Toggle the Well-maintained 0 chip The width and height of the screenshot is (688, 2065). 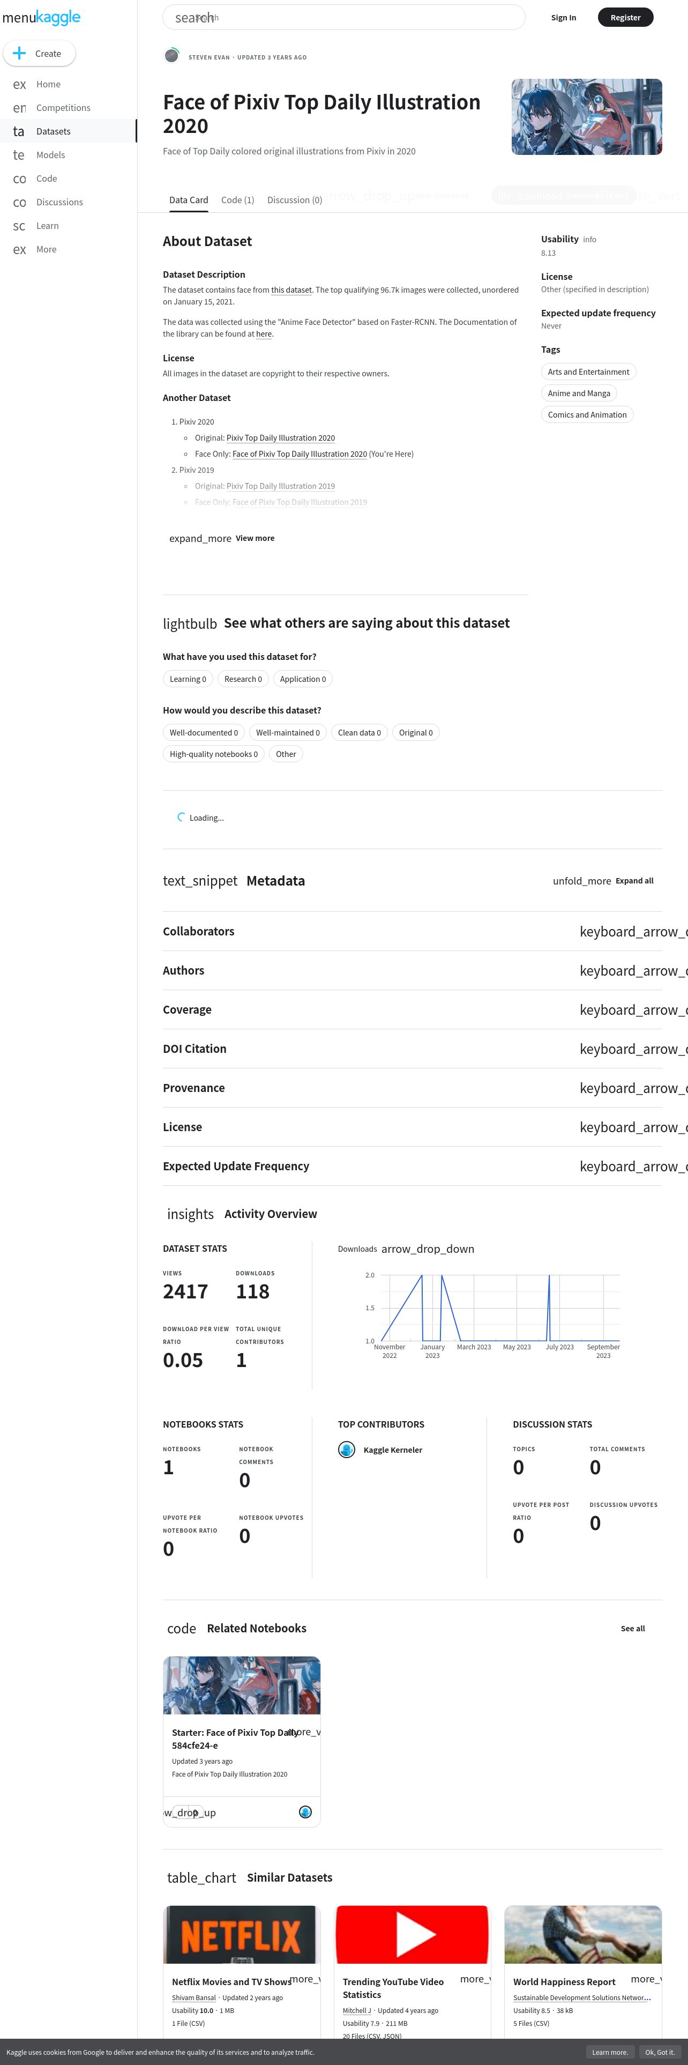pos(288,733)
